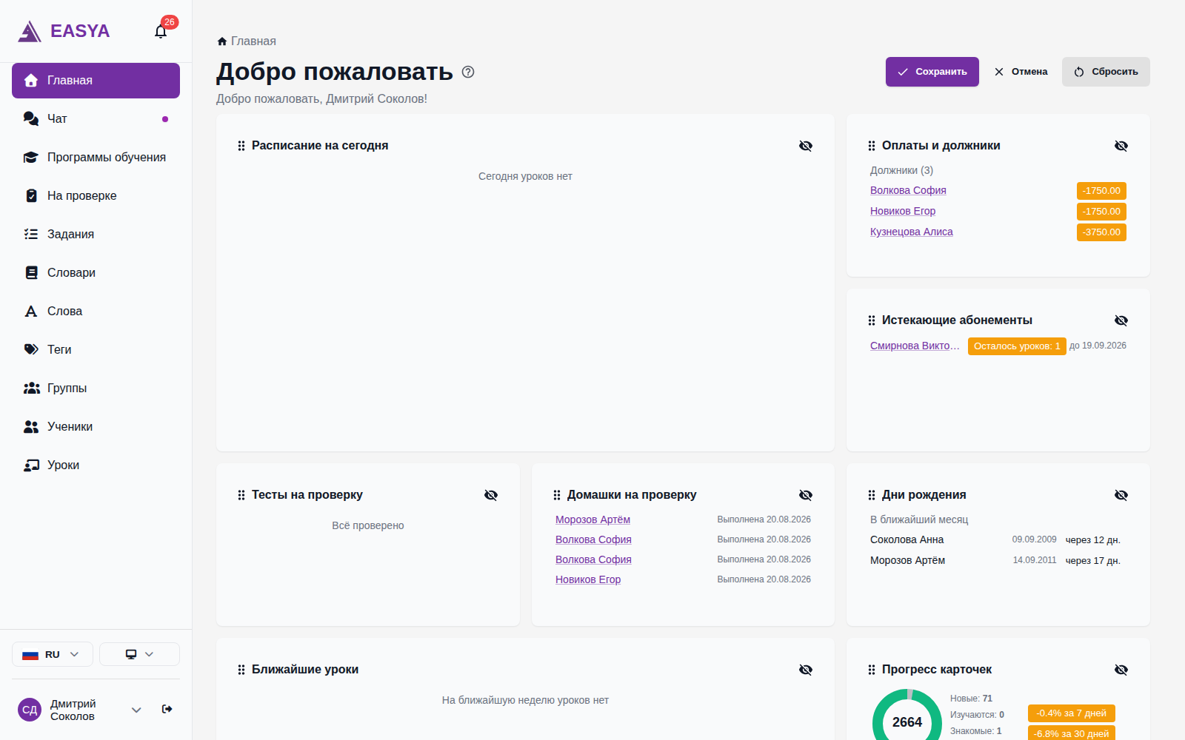Hide the Оплаты и должники widget
Screen dimensions: 1185x740
1121,146
